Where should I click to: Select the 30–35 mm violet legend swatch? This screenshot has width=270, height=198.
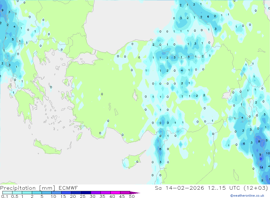tap(96, 193)
